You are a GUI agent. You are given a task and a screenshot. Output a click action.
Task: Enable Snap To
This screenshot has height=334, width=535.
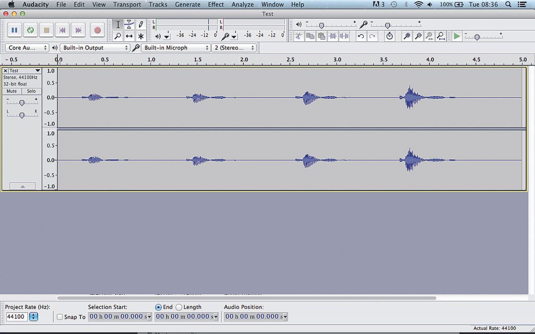tap(60, 317)
